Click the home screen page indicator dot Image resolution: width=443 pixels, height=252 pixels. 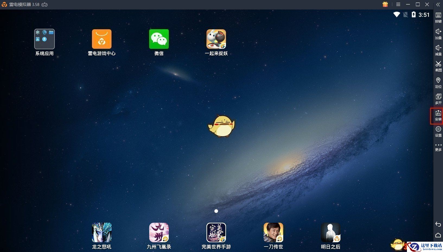tap(216, 211)
